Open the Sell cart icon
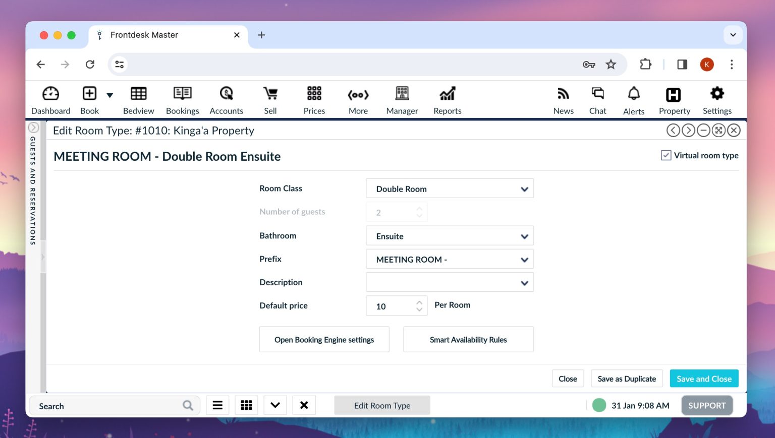The width and height of the screenshot is (775, 438). click(x=270, y=100)
